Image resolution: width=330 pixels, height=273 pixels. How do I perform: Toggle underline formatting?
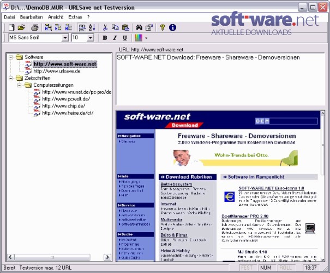125,38
